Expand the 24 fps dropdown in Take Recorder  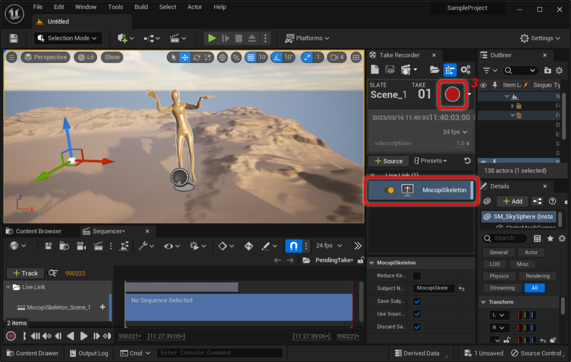click(455, 132)
